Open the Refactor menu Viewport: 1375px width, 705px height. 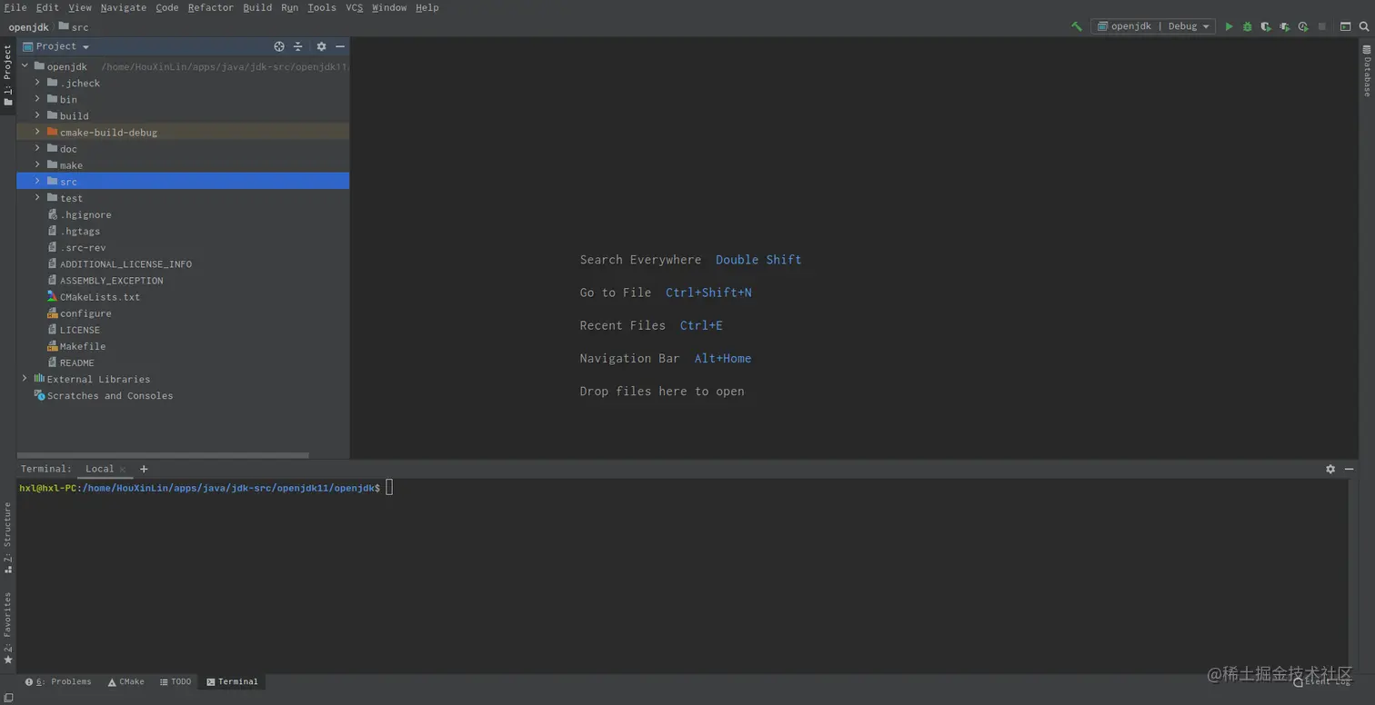[x=210, y=7]
